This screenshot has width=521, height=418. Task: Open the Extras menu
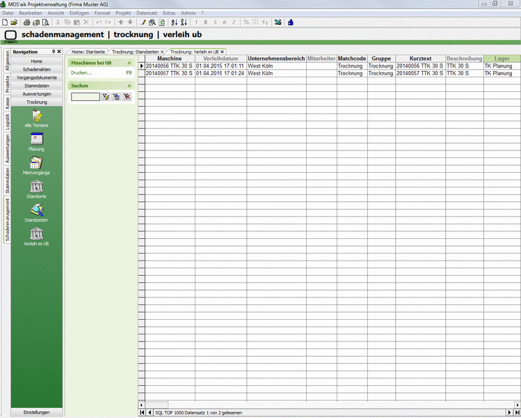click(x=169, y=13)
